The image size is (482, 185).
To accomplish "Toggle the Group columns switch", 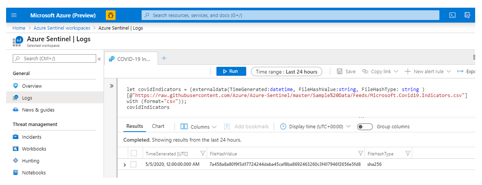I will coord(364,127).
